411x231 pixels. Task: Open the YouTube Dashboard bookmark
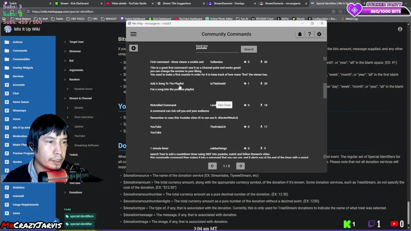click(188, 19)
